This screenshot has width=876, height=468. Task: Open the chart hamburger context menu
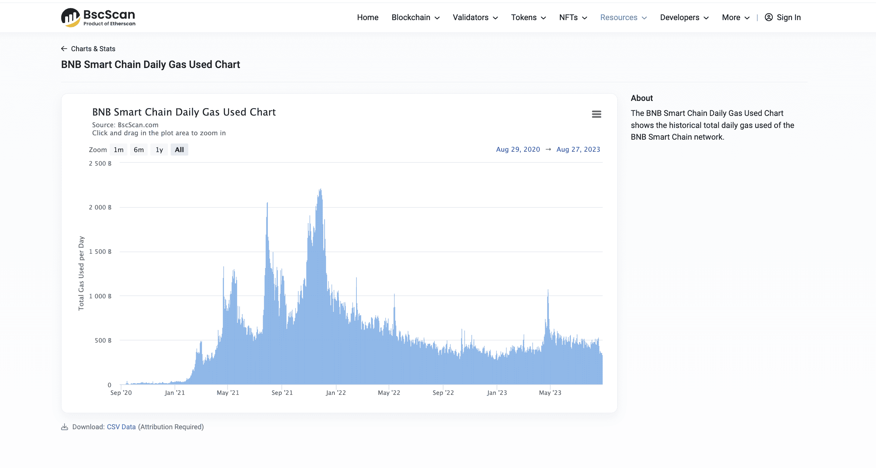click(x=596, y=114)
